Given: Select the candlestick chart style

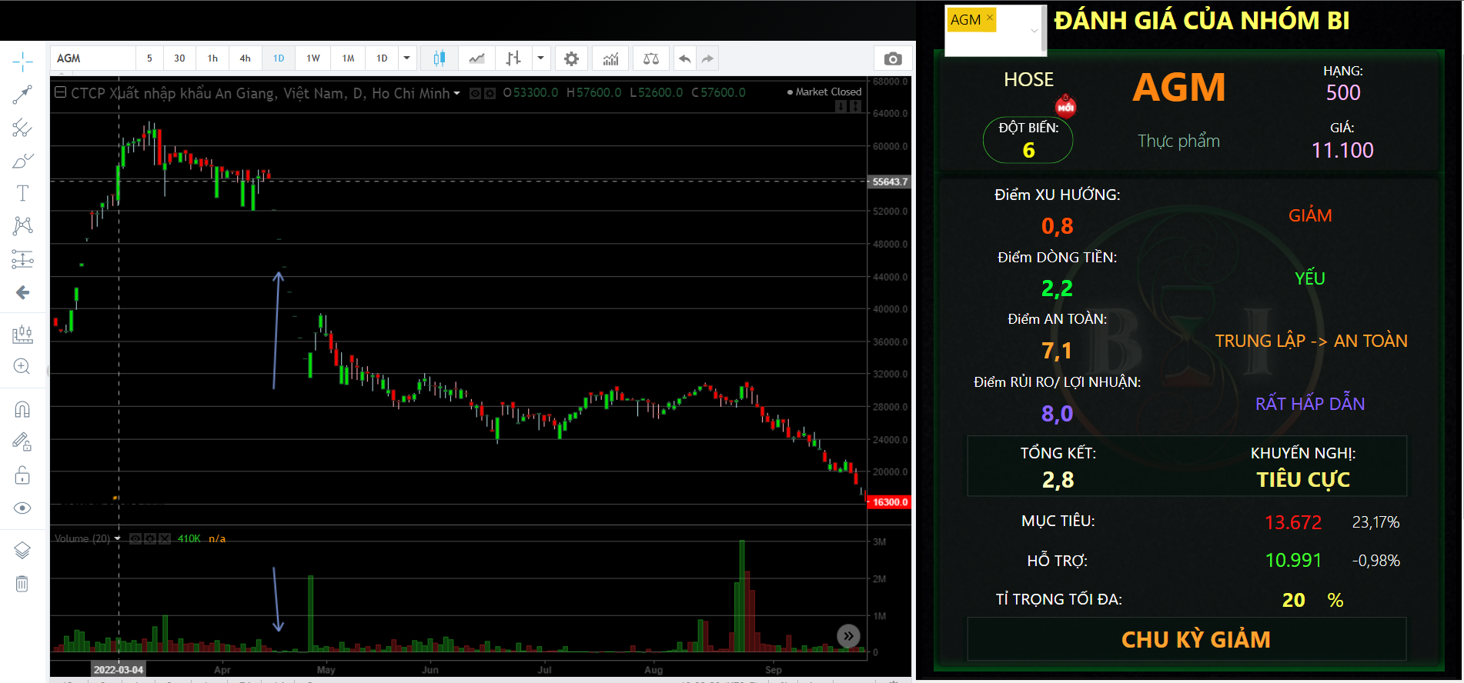Looking at the screenshot, I should 439,58.
